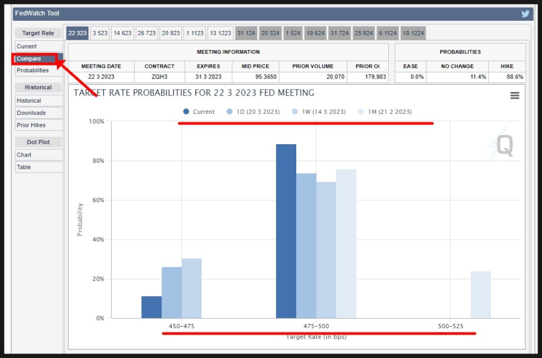The width and height of the screenshot is (542, 358).
Task: Click the MEETING DATE column header
Action: coord(102,66)
